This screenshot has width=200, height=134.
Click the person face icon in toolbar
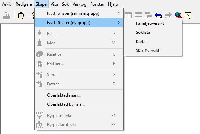(21, 16)
